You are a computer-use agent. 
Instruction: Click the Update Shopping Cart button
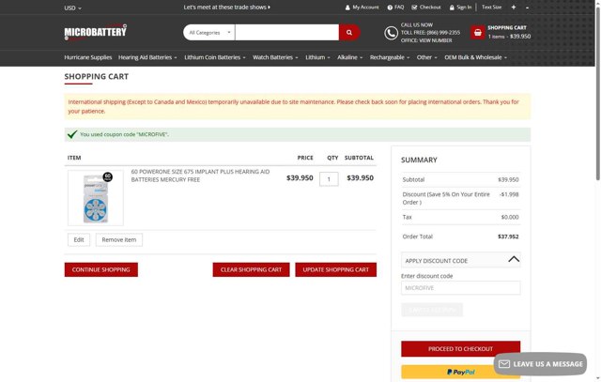pos(336,269)
